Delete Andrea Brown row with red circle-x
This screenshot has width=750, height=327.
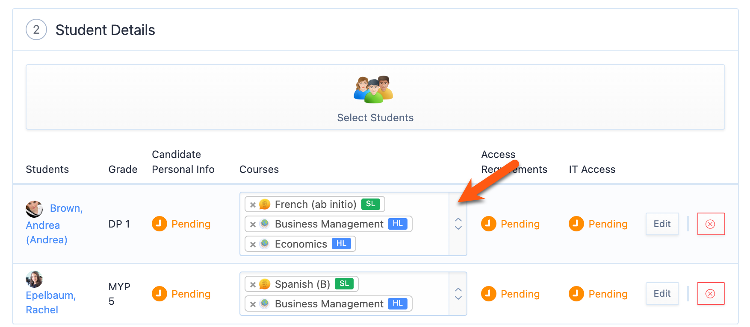click(x=711, y=224)
